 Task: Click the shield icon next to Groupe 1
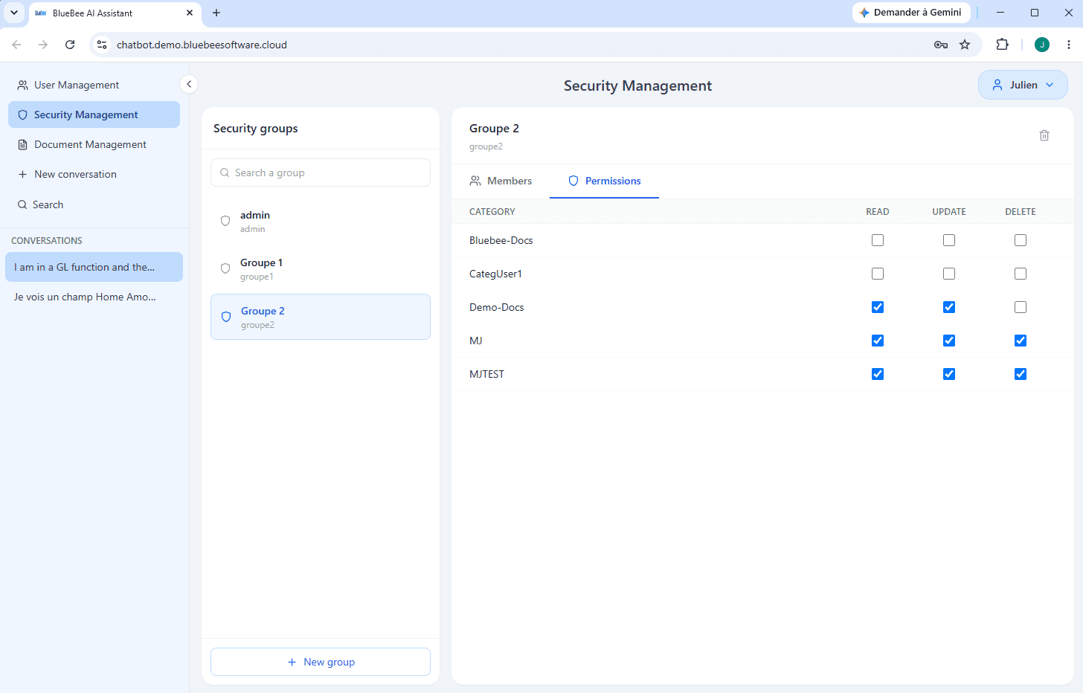click(x=225, y=268)
